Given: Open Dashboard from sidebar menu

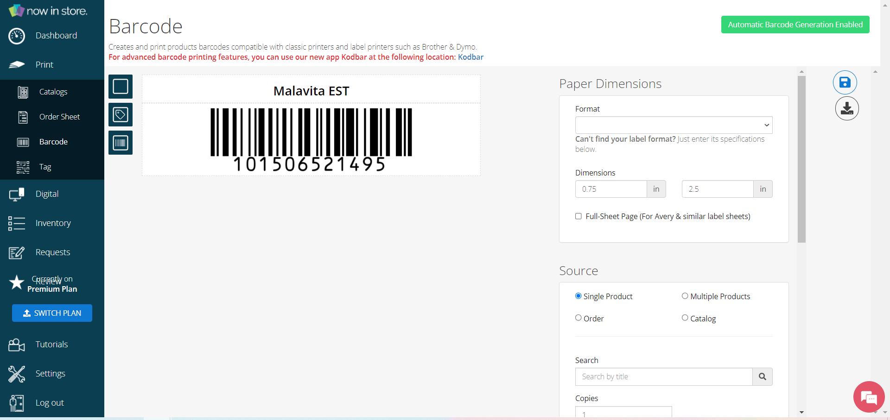Looking at the screenshot, I should click(56, 36).
